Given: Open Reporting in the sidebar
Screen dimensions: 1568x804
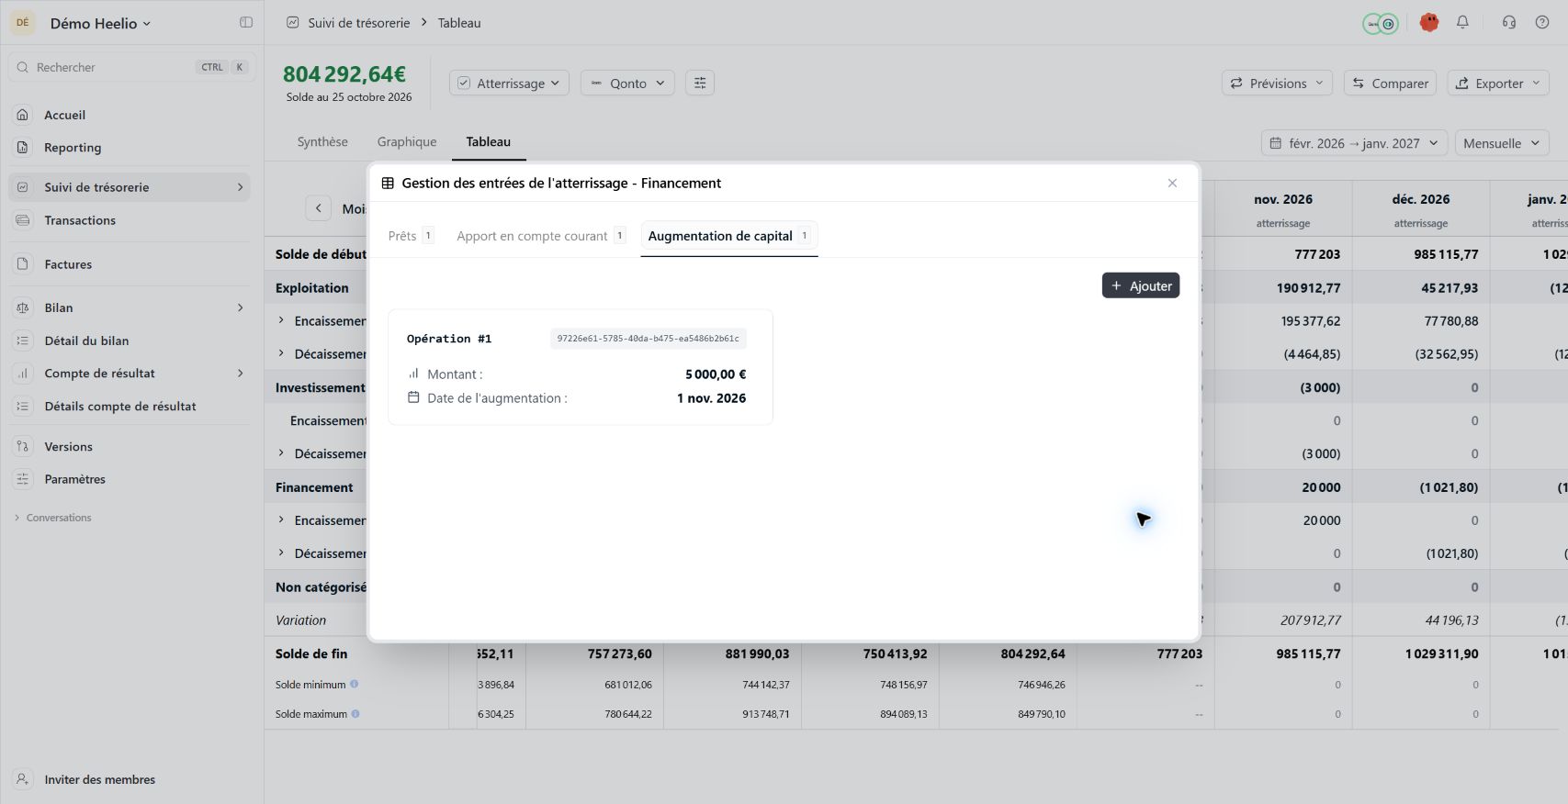Looking at the screenshot, I should coord(130,148).
